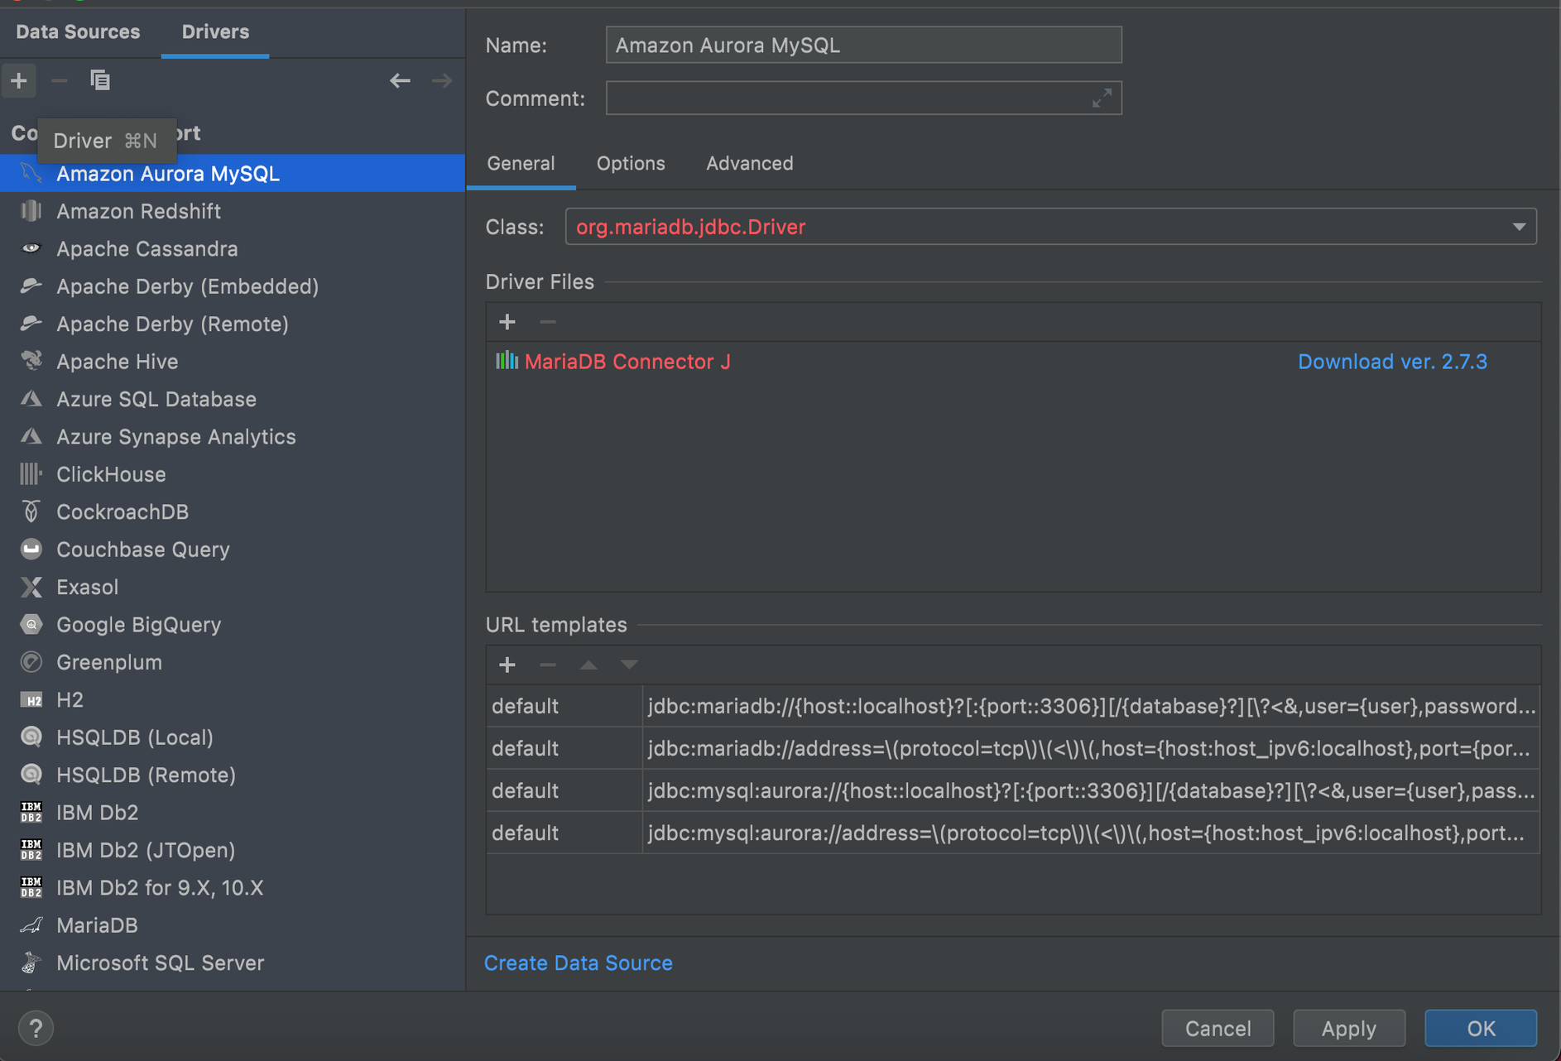Expand the Comment field editor
This screenshot has height=1061, width=1561.
1101,98
